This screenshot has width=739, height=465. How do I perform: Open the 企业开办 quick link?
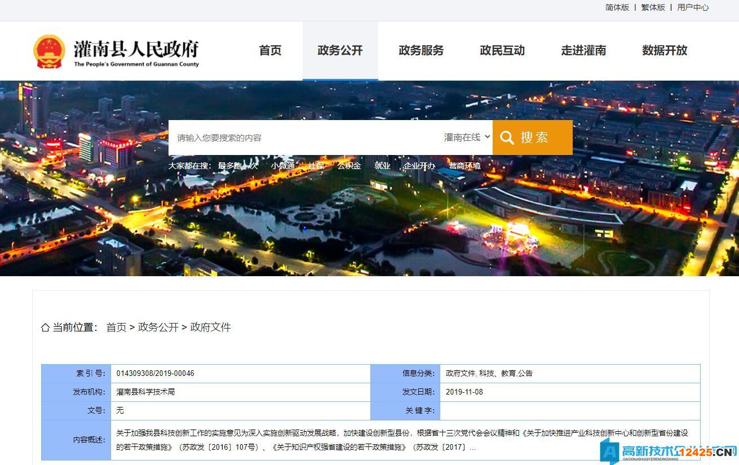pyautogui.click(x=419, y=166)
